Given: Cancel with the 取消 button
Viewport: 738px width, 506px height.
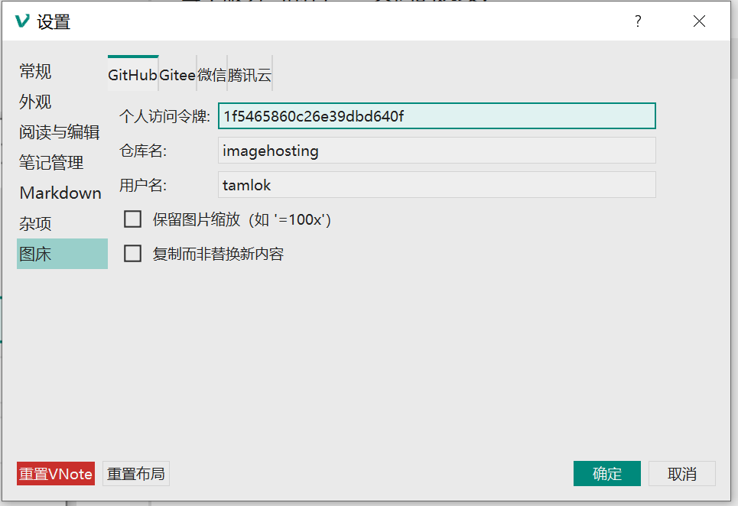Looking at the screenshot, I should 682,474.
